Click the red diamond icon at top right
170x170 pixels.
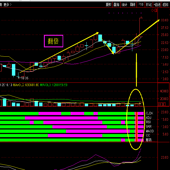click(152, 10)
